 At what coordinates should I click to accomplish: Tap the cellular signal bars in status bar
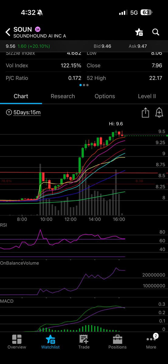point(123,13)
